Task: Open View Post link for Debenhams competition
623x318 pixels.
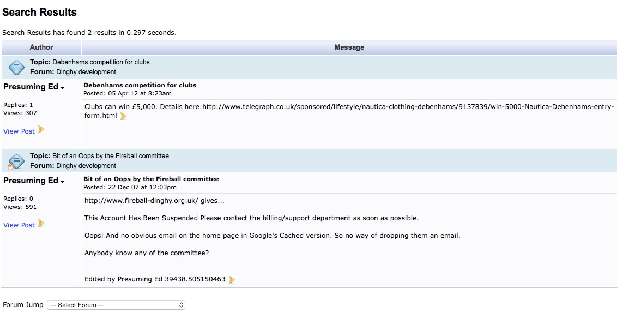Action: 19,131
